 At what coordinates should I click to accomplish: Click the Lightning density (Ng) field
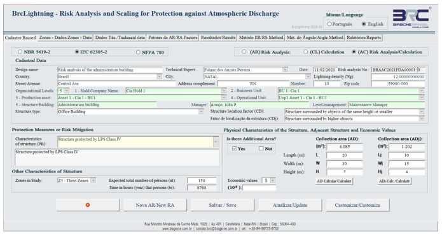point(398,77)
